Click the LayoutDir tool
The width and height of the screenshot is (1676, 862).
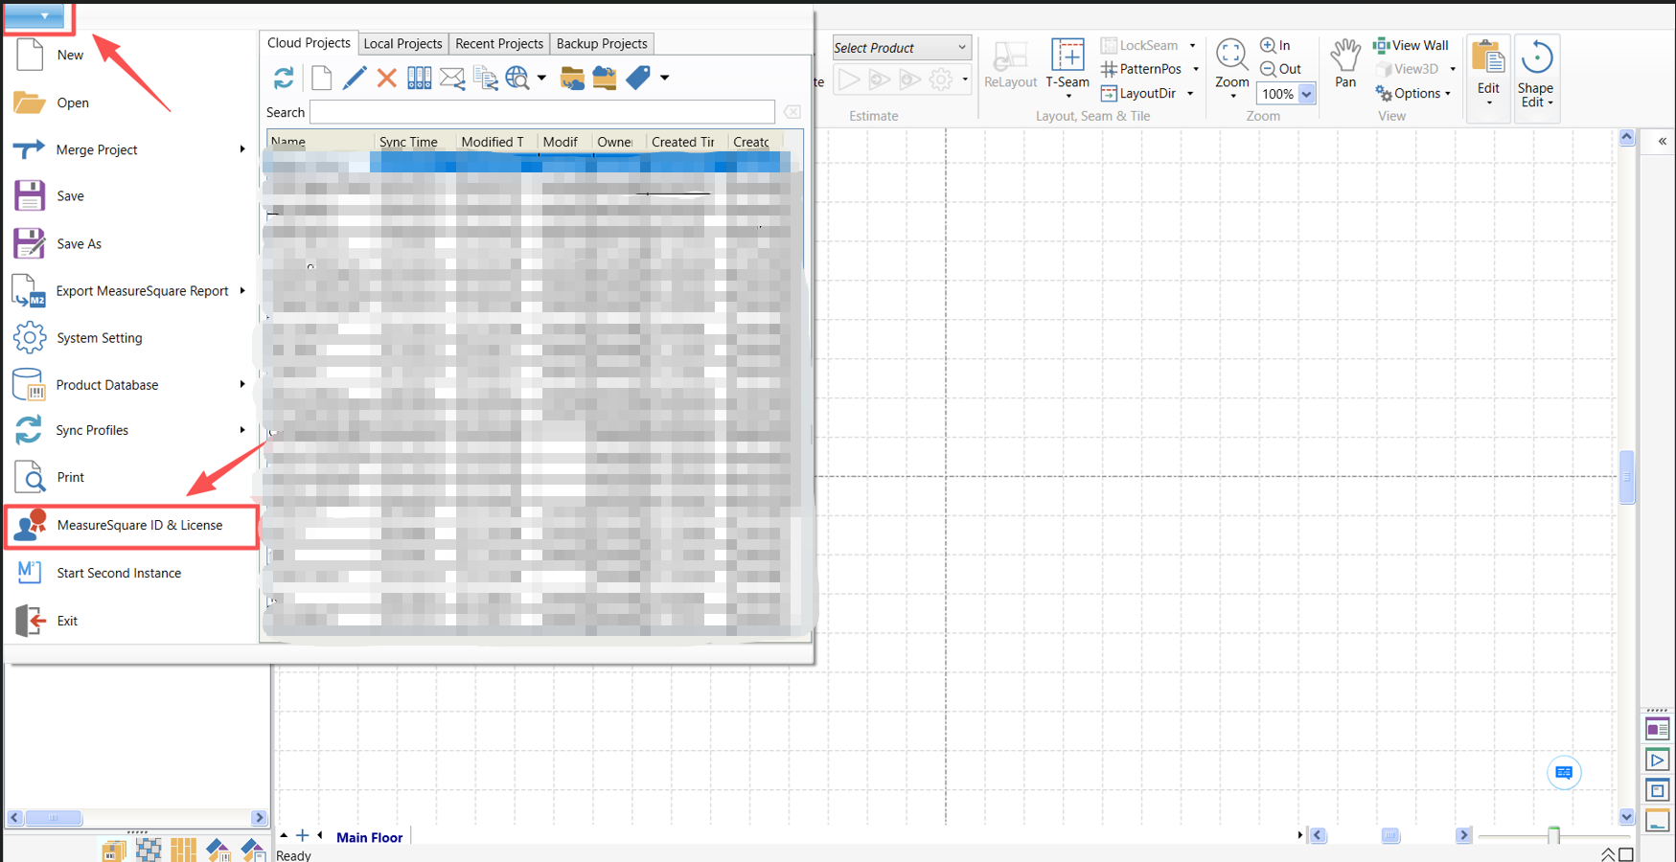point(1138,93)
